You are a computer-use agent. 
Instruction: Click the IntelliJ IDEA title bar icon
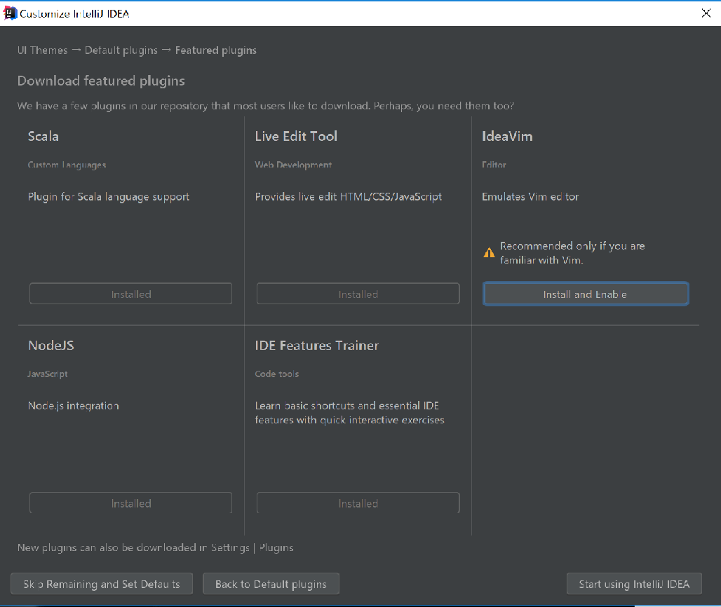[11, 12]
